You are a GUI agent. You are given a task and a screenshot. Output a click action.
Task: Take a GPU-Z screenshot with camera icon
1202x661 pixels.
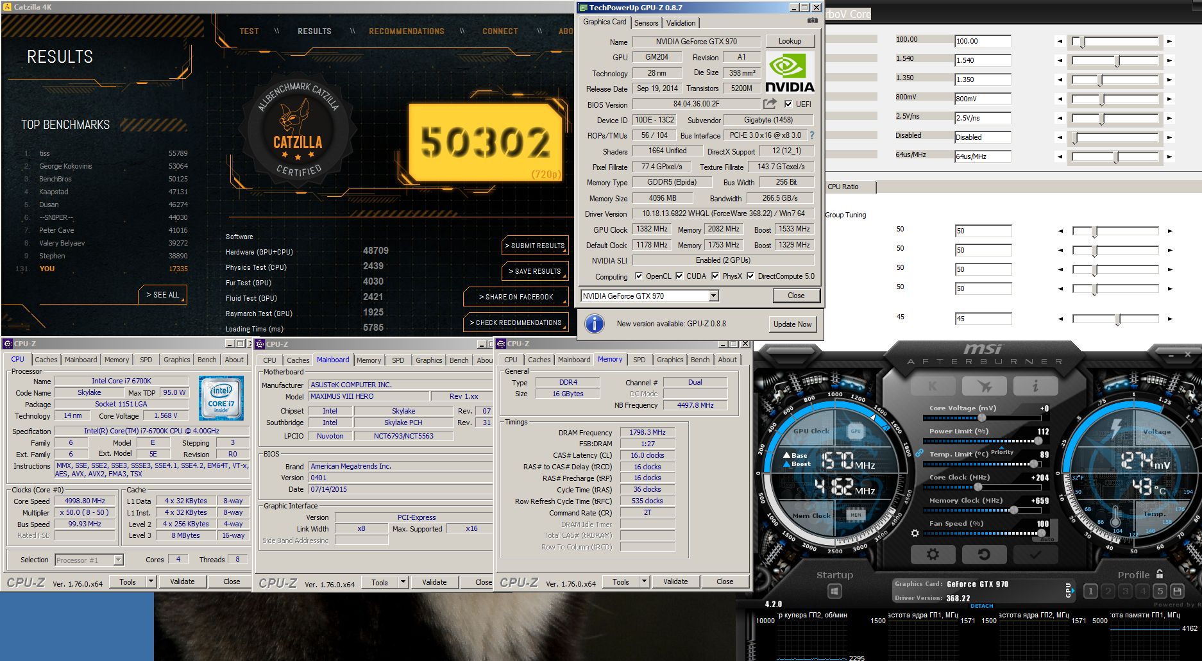coord(813,21)
